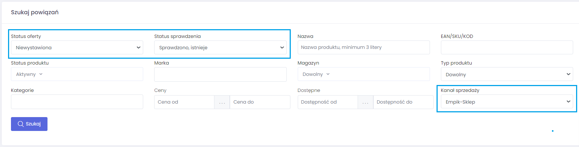Click the Cena od field
Viewport: 579px width, 147px height.
184,102
